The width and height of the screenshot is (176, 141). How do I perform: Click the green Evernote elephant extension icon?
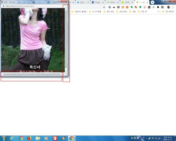[x=131, y=7]
